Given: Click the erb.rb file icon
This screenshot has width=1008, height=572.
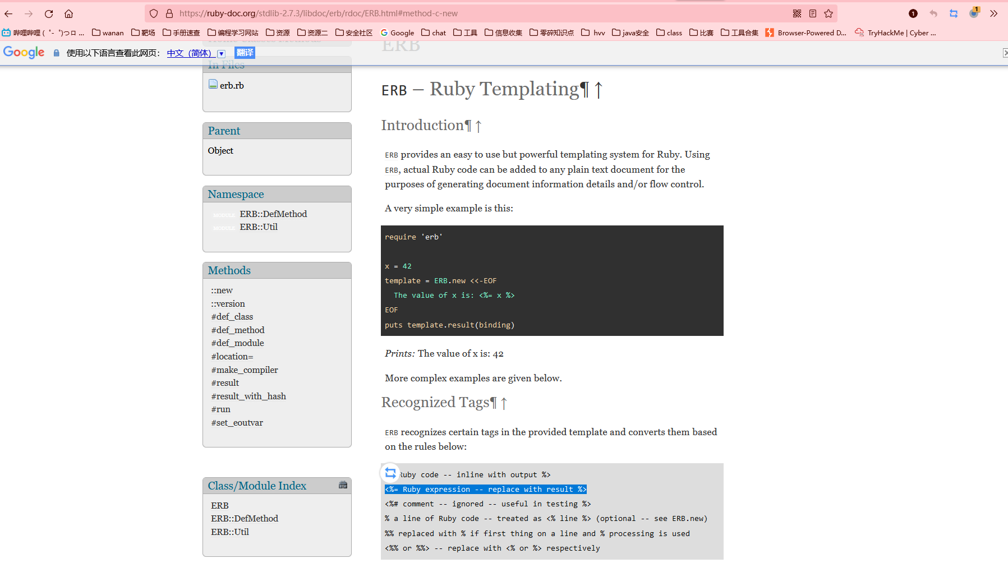Looking at the screenshot, I should 213,84.
